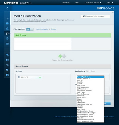The image size is (119, 125).
Task: Select the NIKK-PC device entry
Action: point(30,77)
